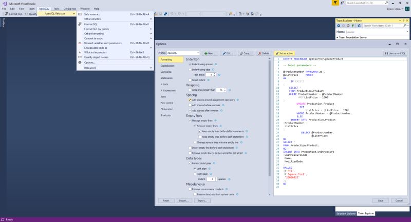The image size is (411, 222).
Task: Click the Reset button
Action: point(166,200)
